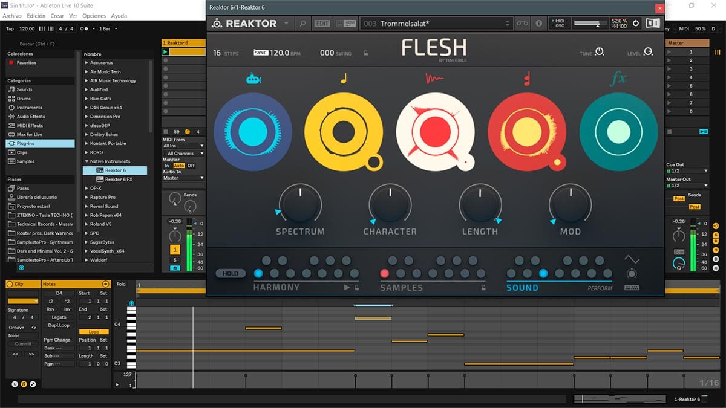Click the Legato button
726x408 pixels.
coord(59,317)
